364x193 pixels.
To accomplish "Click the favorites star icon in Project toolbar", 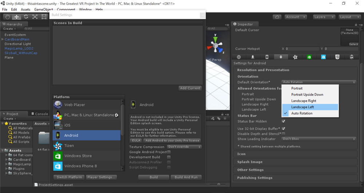I will [225, 119].
